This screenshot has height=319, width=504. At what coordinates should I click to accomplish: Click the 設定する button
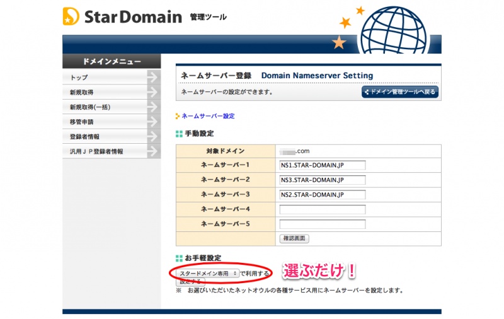190,282
